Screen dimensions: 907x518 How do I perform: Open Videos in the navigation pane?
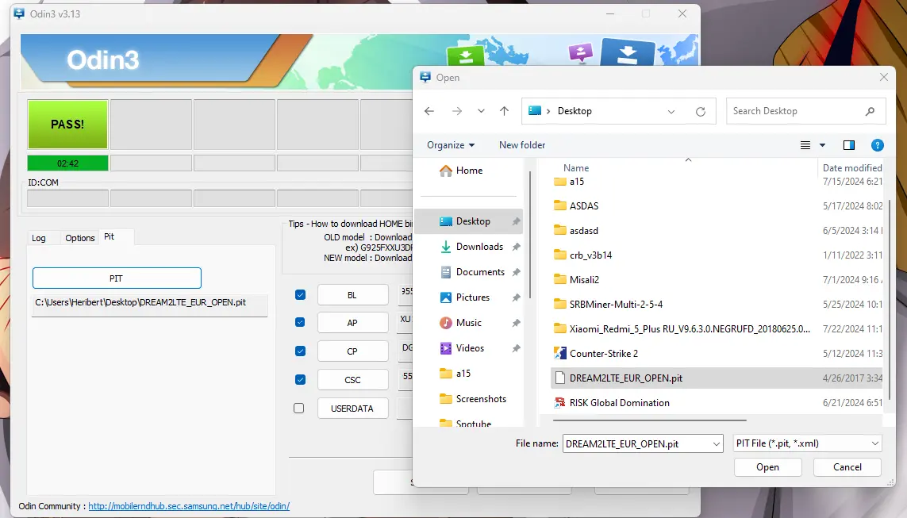click(x=468, y=348)
